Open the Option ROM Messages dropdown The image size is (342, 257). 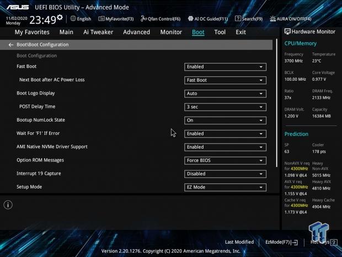coord(225,160)
